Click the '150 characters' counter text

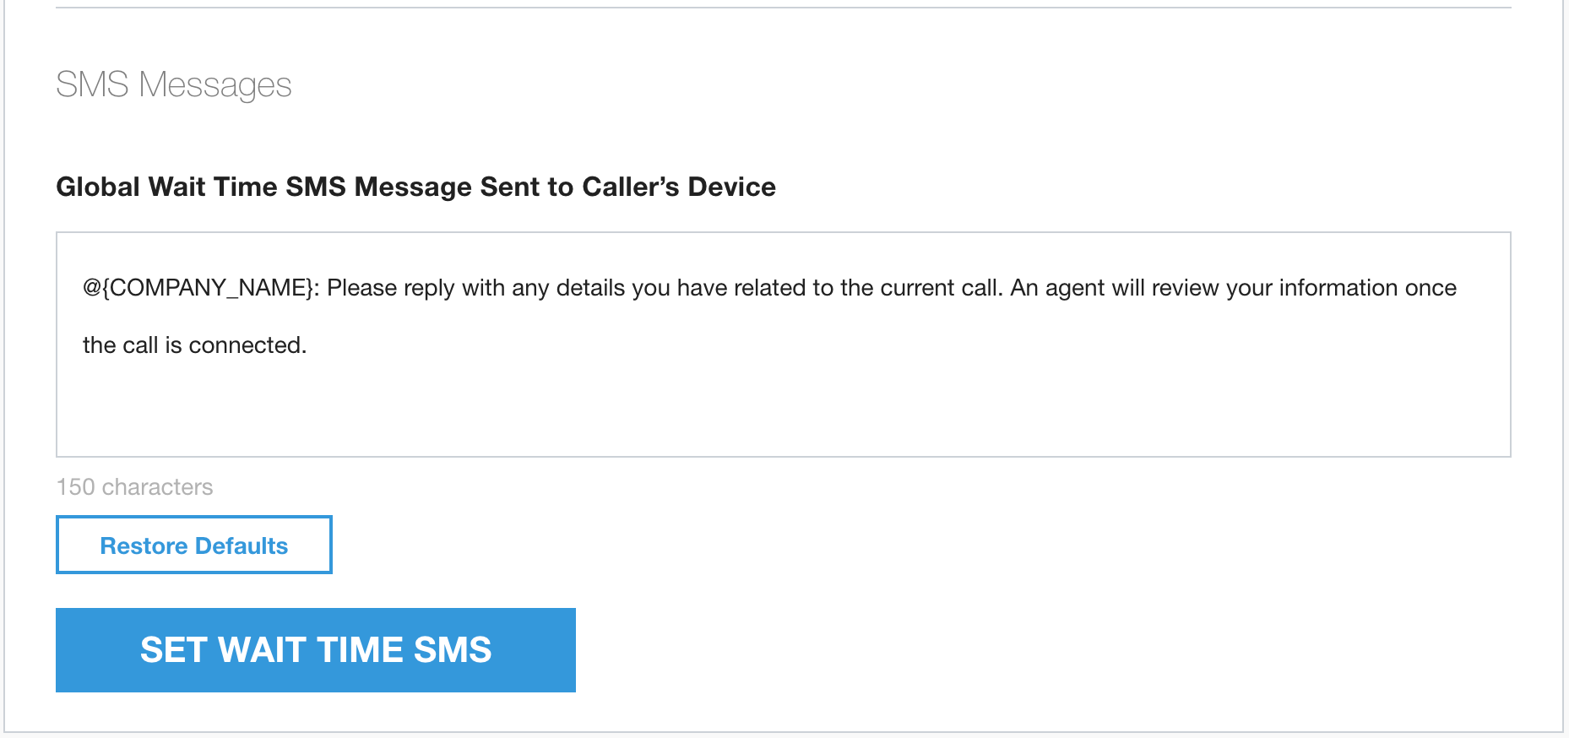[x=134, y=487]
